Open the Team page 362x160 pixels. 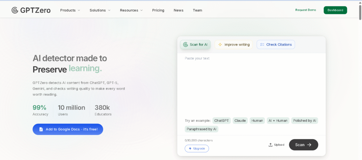[197, 10]
